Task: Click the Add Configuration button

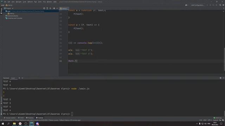Action: point(198,5)
